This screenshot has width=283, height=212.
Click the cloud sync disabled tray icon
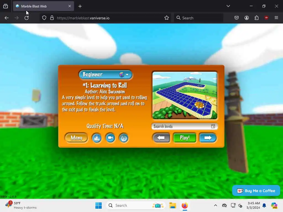224,205
